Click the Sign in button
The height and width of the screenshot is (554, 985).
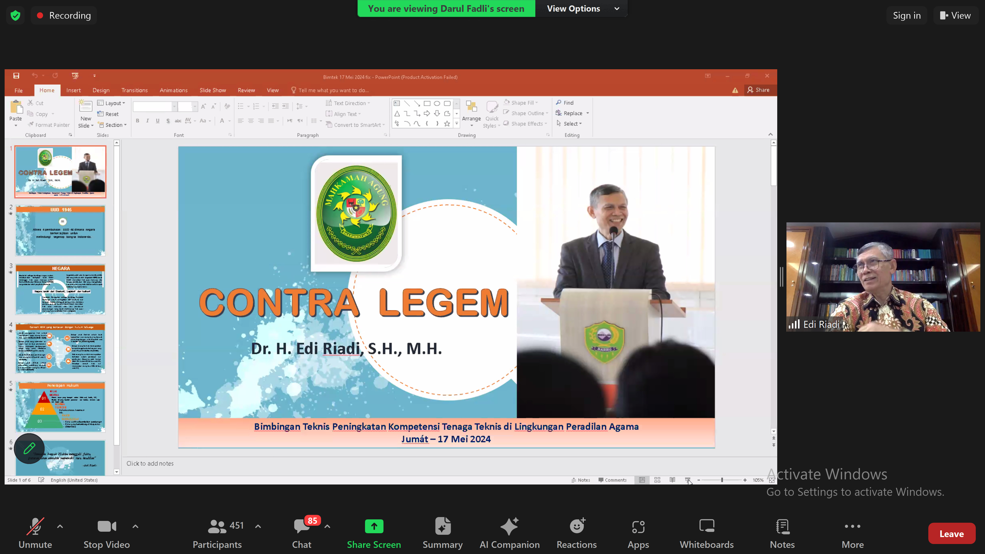click(x=907, y=15)
